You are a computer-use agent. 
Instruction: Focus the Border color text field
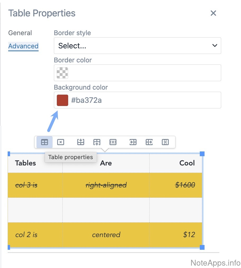point(144,73)
